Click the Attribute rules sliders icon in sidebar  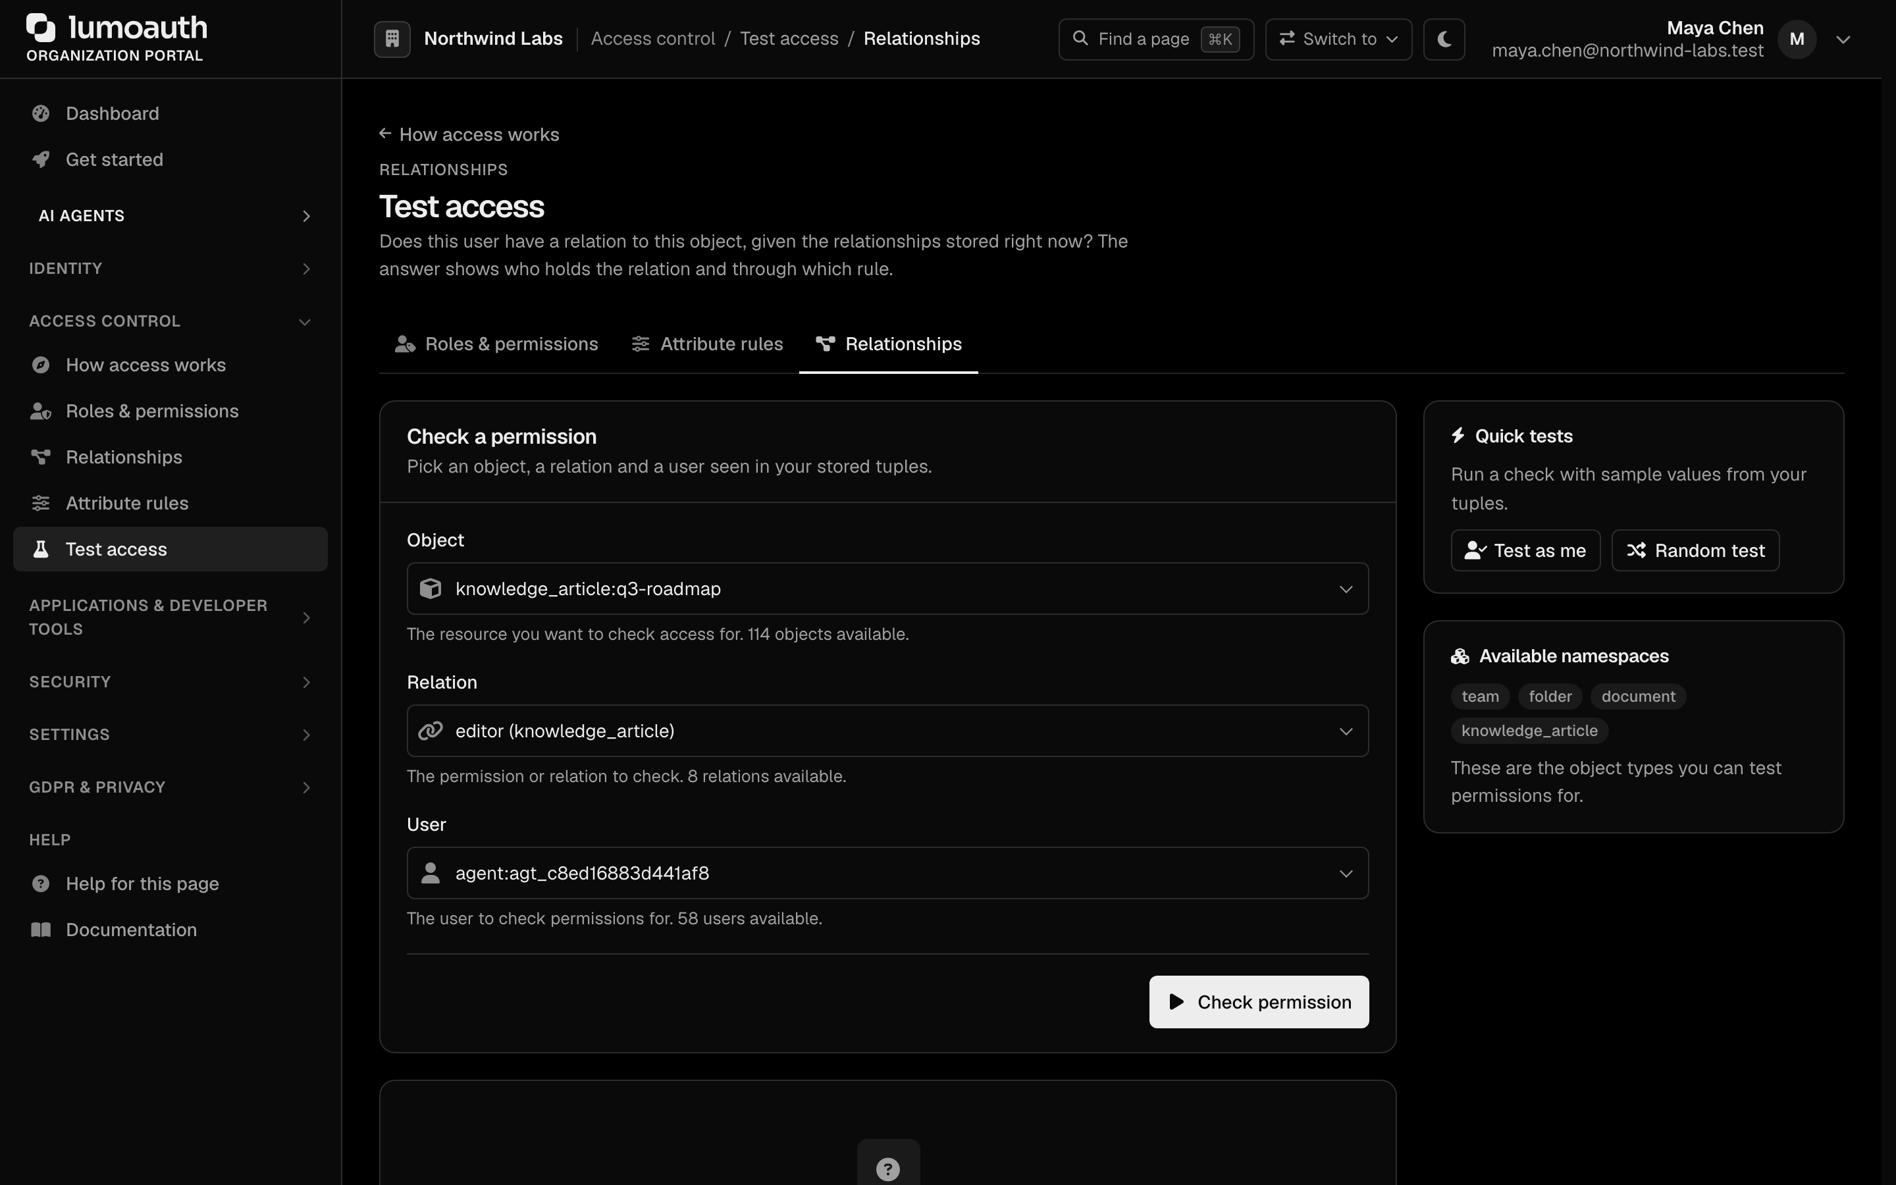41,503
